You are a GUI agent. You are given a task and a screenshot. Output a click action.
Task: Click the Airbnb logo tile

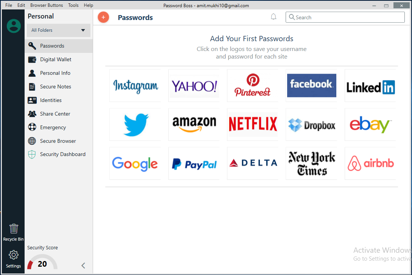(x=370, y=163)
